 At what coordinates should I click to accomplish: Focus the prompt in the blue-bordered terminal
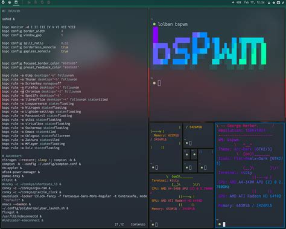click(224, 224)
